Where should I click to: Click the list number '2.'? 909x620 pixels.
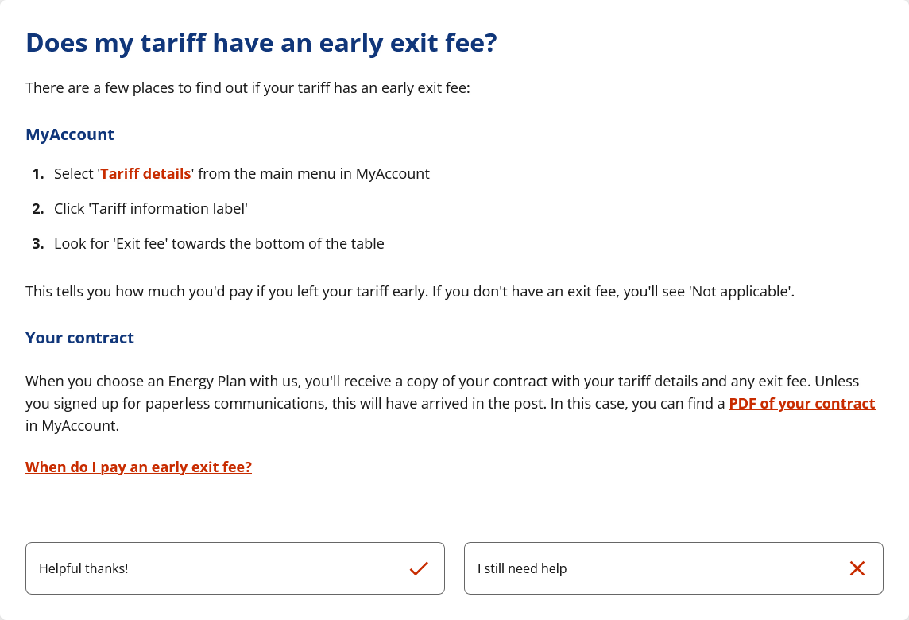pyautogui.click(x=38, y=208)
